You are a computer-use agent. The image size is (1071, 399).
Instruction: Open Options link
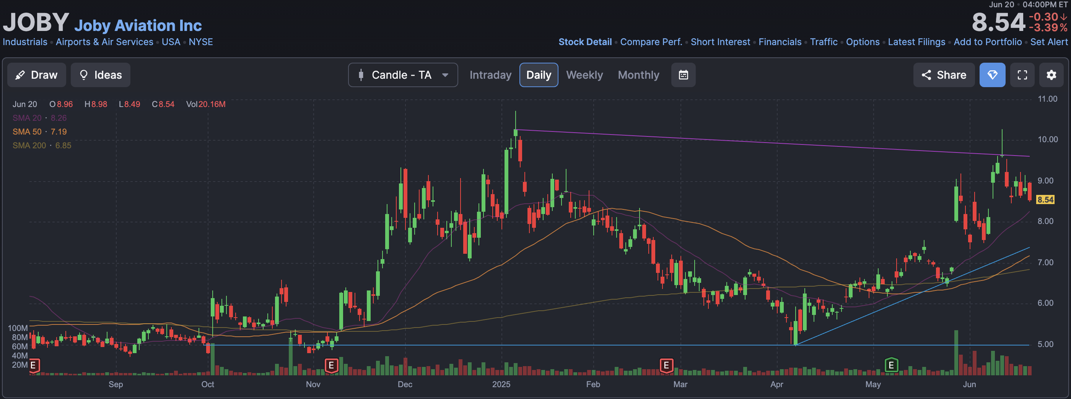tap(862, 42)
